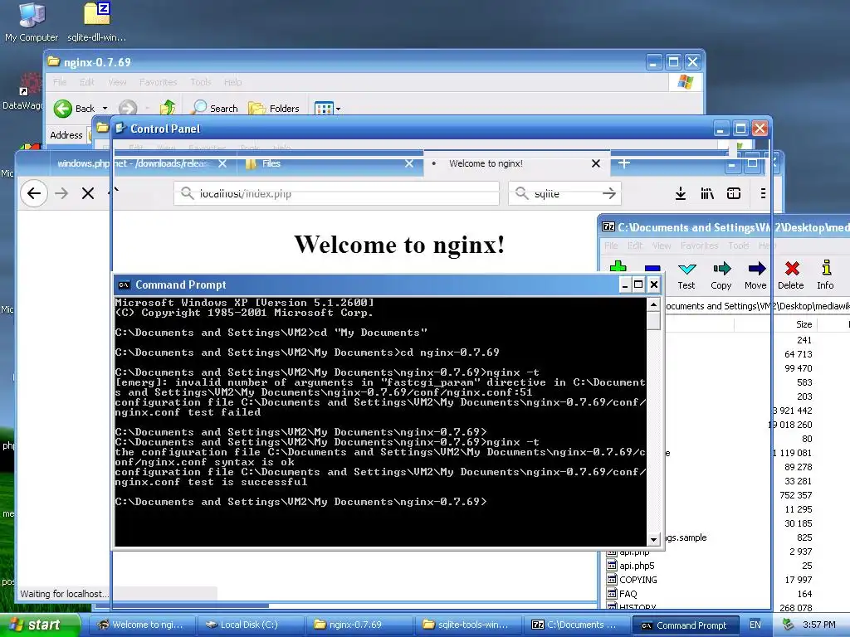Open the Favorites menu in nginx-0.7.69 window

tap(158, 82)
